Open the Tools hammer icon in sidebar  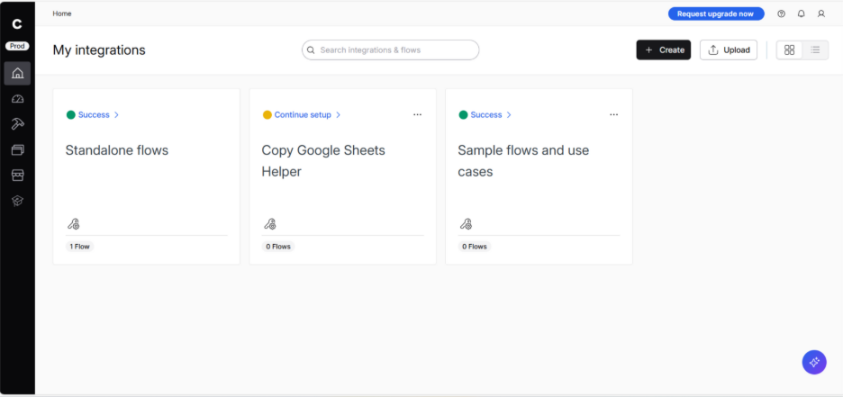(x=17, y=124)
